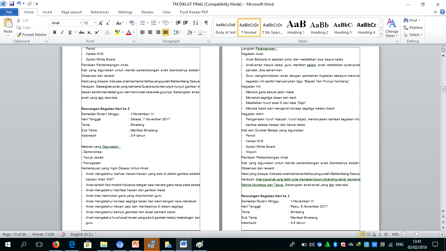Toggle Align Text Left
446x251 pixels.
click(x=142, y=32)
